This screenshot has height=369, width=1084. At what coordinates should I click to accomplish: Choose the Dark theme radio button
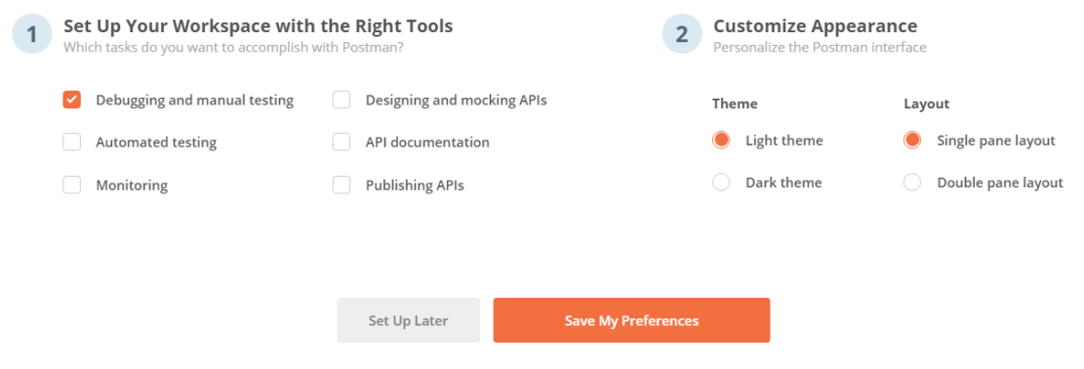[x=721, y=183]
